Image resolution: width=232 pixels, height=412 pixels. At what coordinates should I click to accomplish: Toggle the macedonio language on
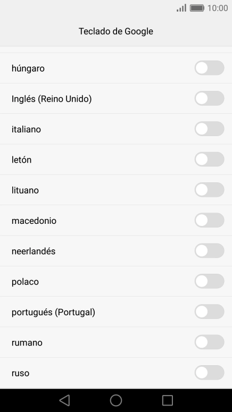(209, 221)
